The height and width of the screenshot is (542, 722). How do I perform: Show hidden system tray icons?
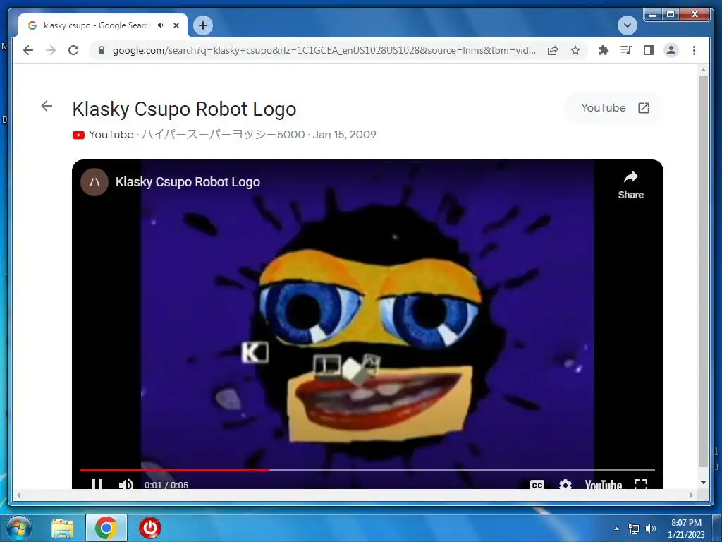coord(616,529)
